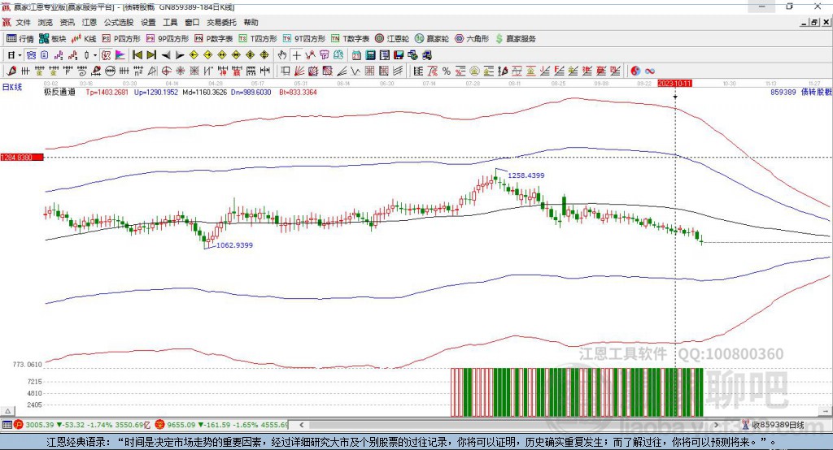The width and height of the screenshot is (833, 450).
Task: Open the 设置 menu
Action: click(x=148, y=22)
